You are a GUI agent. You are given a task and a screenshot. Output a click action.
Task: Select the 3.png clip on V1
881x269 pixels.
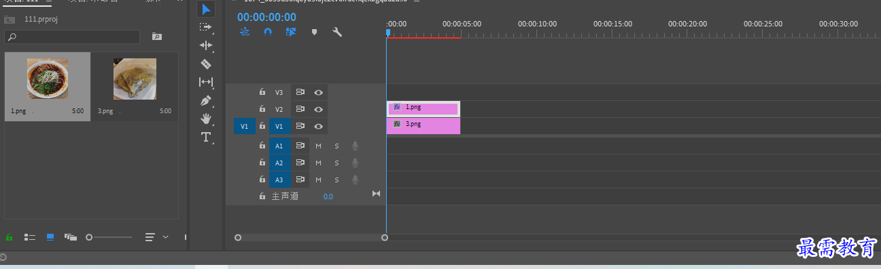(424, 125)
